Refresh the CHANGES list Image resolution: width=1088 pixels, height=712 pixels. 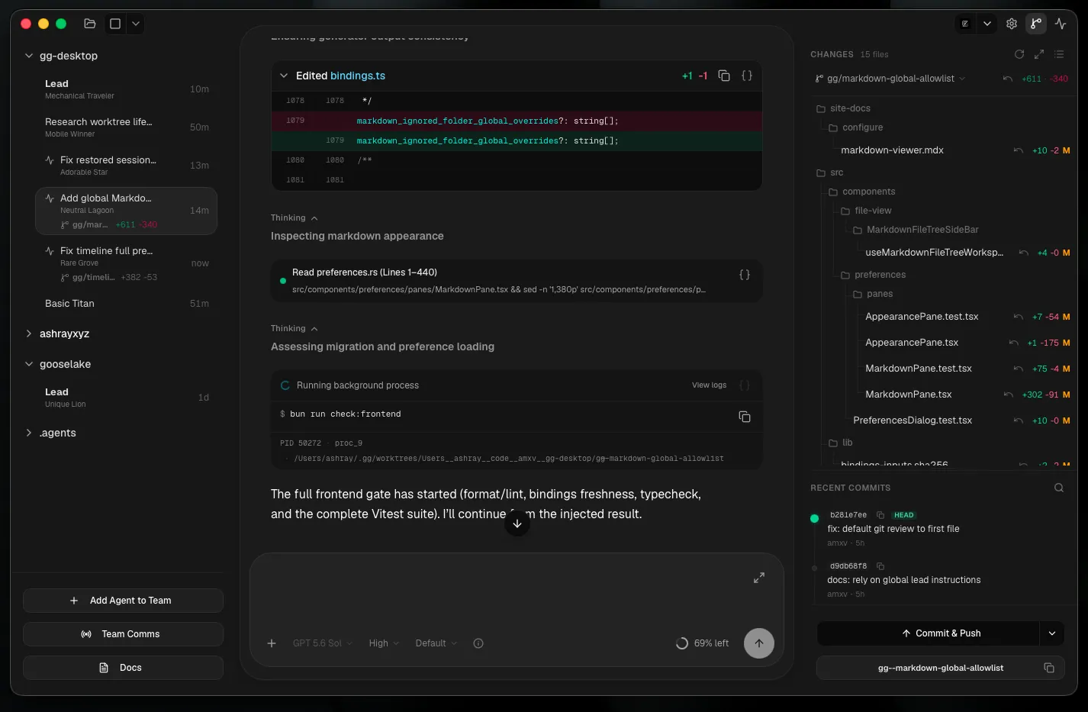[x=1019, y=54]
